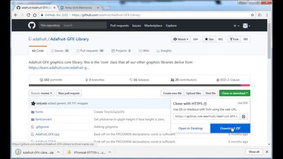View the 16 releases

tap(139, 79)
